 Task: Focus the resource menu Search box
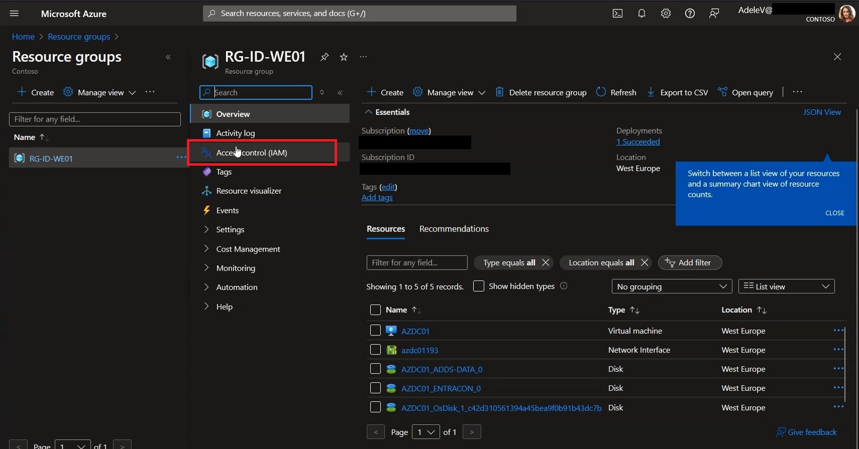tap(256, 92)
